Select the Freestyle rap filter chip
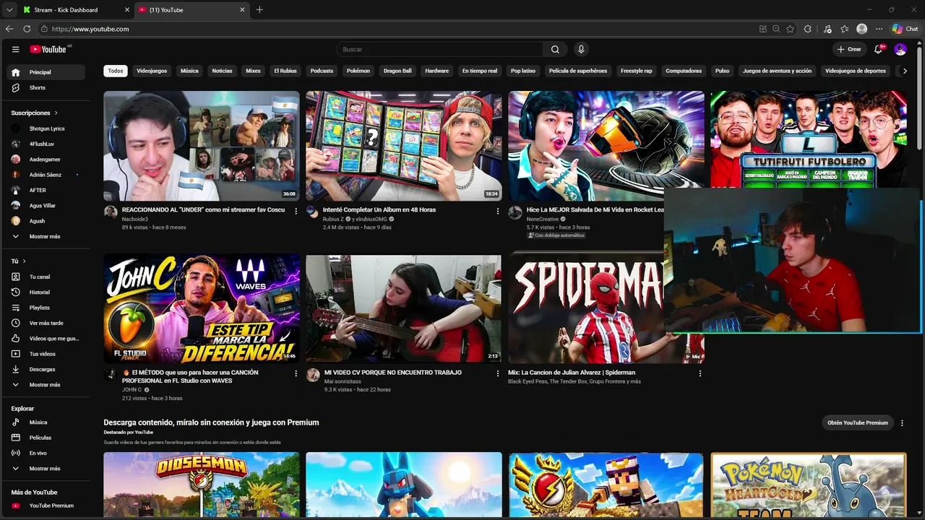 [637, 71]
